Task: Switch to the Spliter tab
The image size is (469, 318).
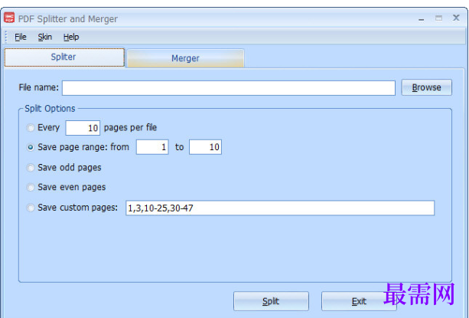Action: click(x=64, y=57)
